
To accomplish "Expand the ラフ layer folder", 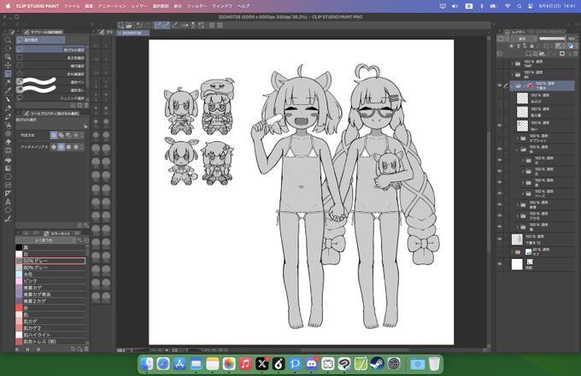I will [x=513, y=252].
